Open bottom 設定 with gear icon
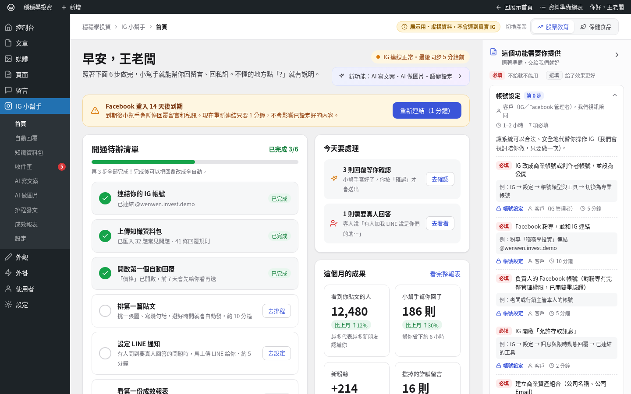Screen dimensions: 631x394 [x=35, y=305]
